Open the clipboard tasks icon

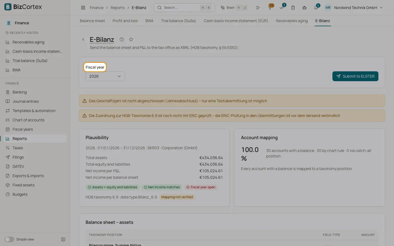[293, 8]
